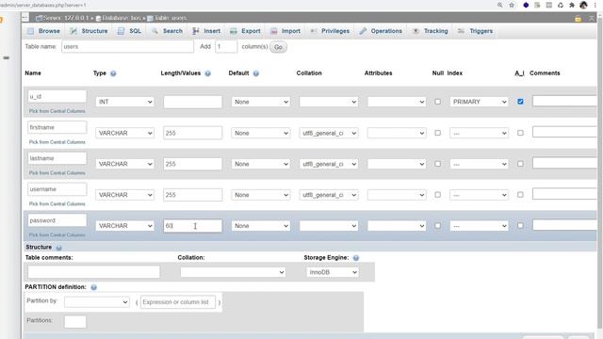Open the Triggers tab
Viewport: 603px width, 339px height.
(475, 31)
